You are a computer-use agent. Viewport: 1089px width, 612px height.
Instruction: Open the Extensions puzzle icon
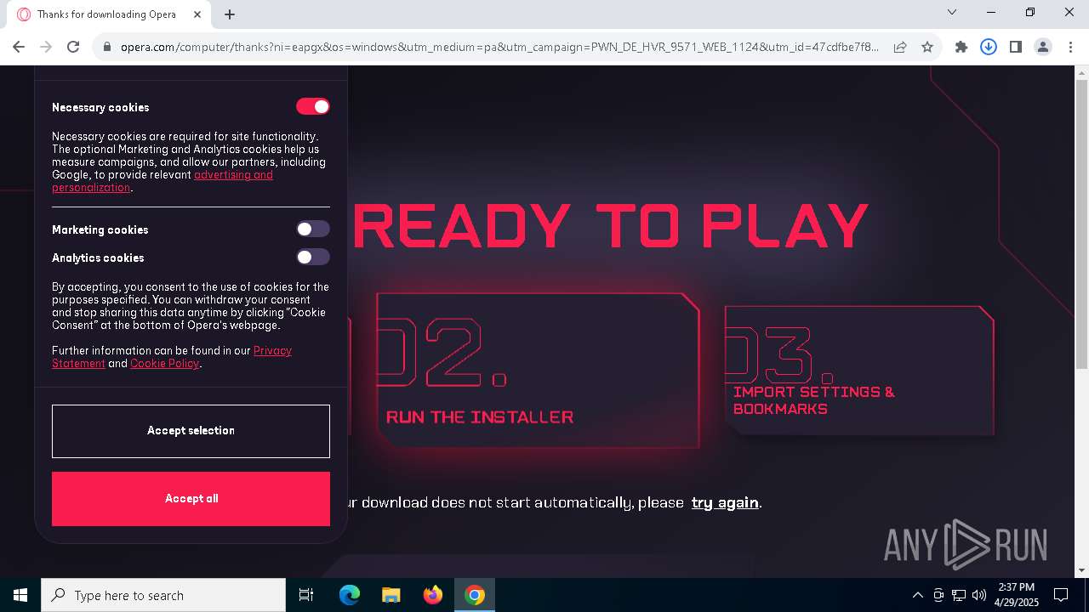pyautogui.click(x=961, y=47)
